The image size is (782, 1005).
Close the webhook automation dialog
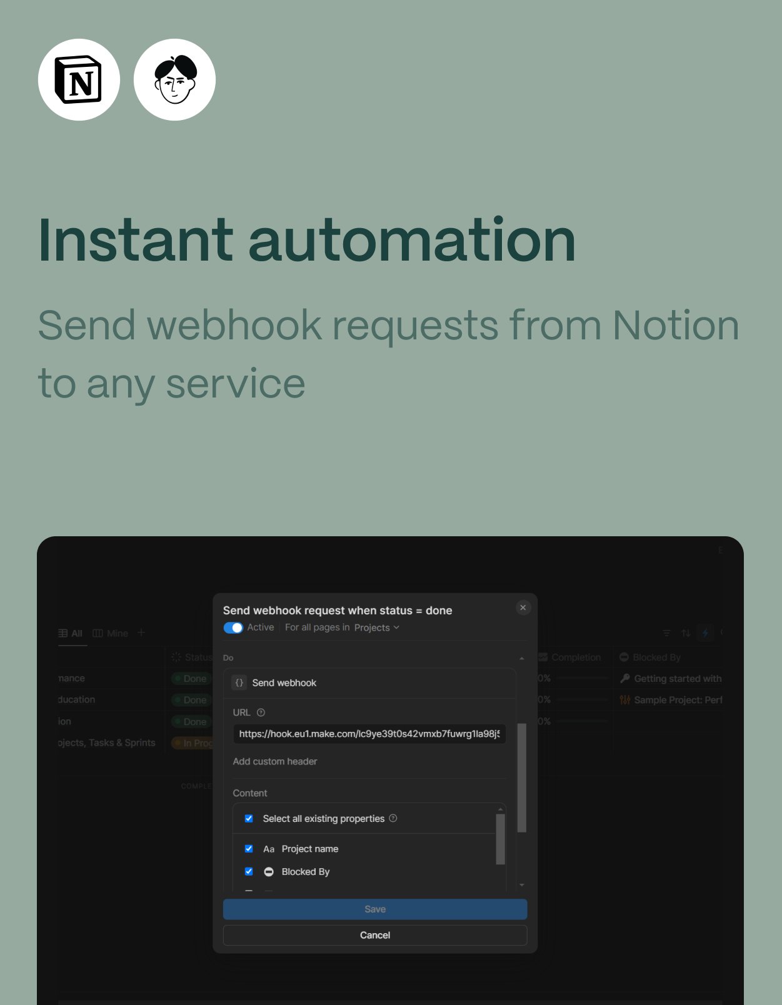pyautogui.click(x=523, y=607)
